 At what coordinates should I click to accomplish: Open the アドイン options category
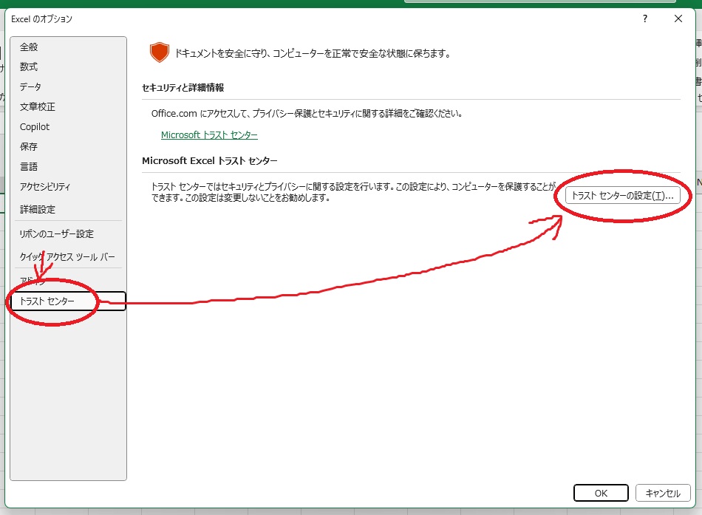(33, 281)
